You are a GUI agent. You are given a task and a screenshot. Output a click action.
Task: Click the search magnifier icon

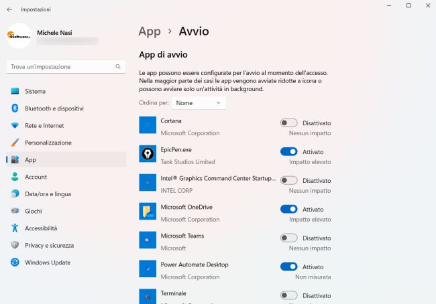click(118, 67)
